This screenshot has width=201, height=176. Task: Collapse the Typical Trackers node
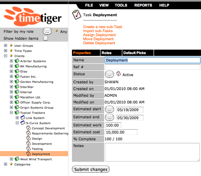11,112
